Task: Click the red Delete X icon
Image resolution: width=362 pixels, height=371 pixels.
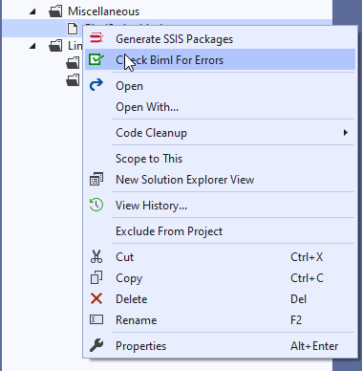Action: coord(96,298)
